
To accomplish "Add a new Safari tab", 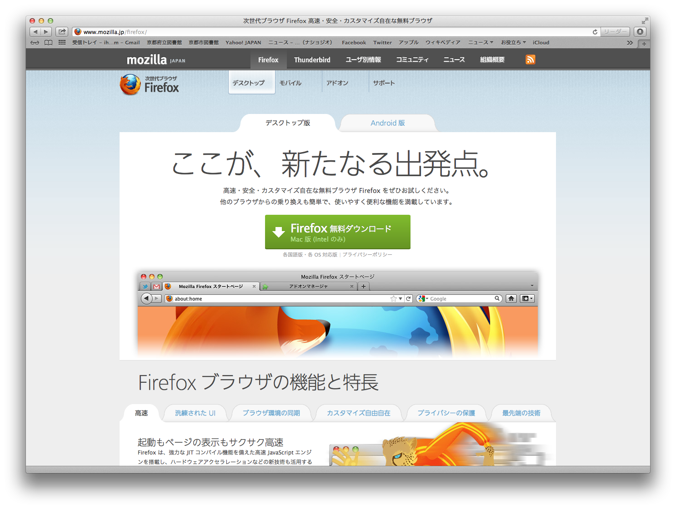I will click(x=644, y=44).
